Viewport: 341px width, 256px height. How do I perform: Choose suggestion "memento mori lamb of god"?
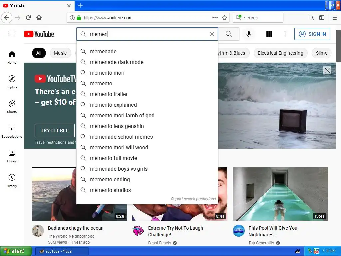click(x=147, y=116)
